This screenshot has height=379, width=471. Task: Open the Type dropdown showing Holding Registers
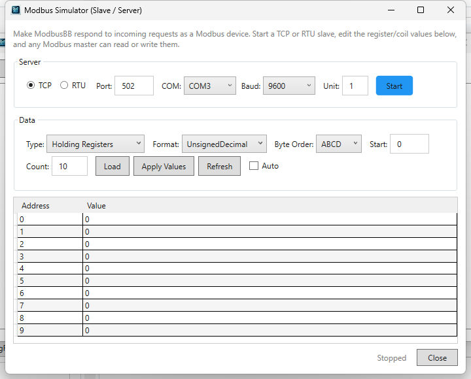pos(96,144)
